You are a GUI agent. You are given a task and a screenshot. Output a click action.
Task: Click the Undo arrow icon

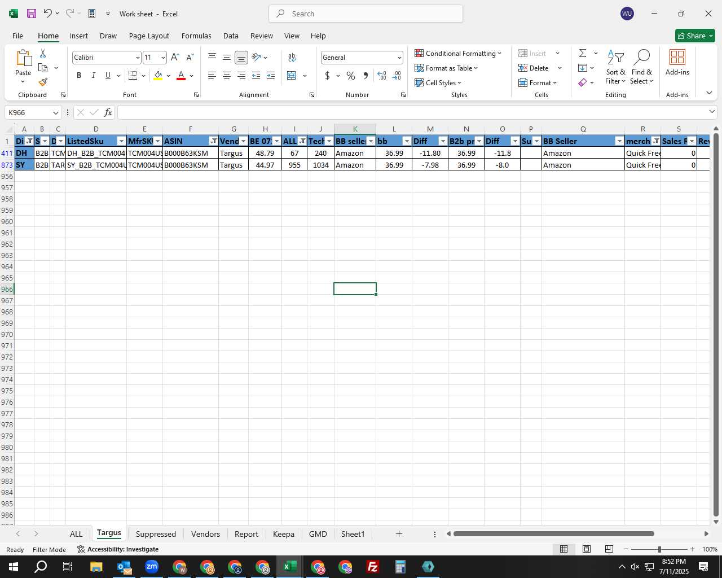(48, 14)
